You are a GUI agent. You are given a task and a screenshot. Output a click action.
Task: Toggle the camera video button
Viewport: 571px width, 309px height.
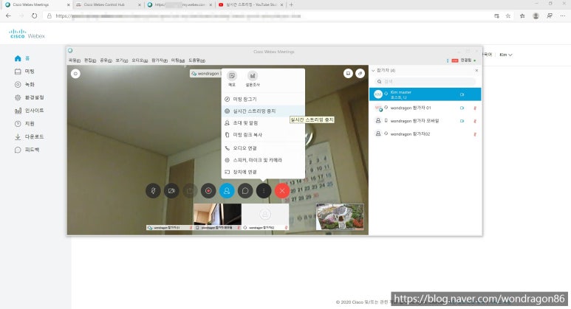171,191
